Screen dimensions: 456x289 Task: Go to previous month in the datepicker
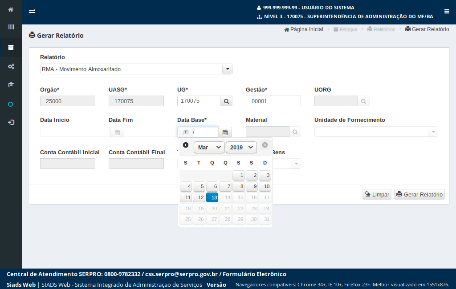pos(186,145)
